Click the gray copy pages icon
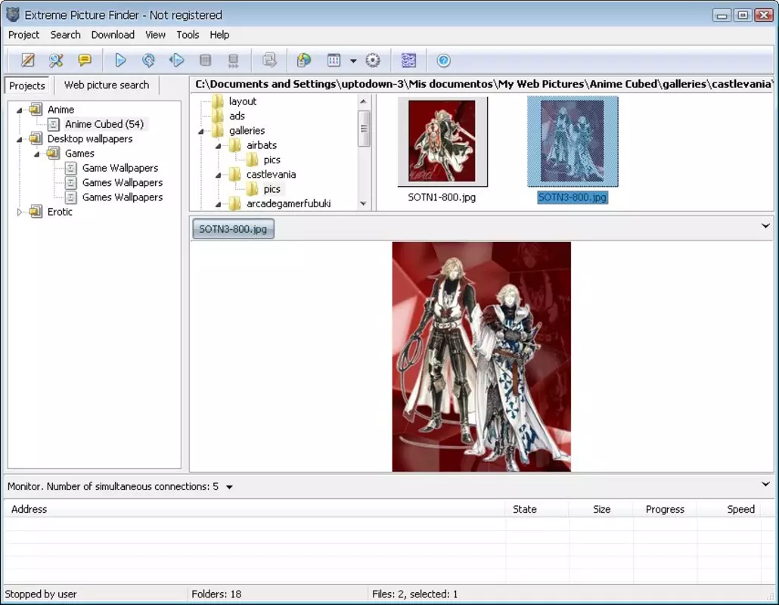The height and width of the screenshot is (605, 779). (269, 60)
